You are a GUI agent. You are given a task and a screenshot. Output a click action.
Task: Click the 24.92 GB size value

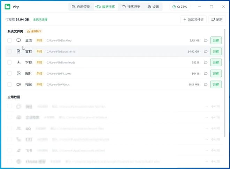pyautogui.click(x=193, y=52)
